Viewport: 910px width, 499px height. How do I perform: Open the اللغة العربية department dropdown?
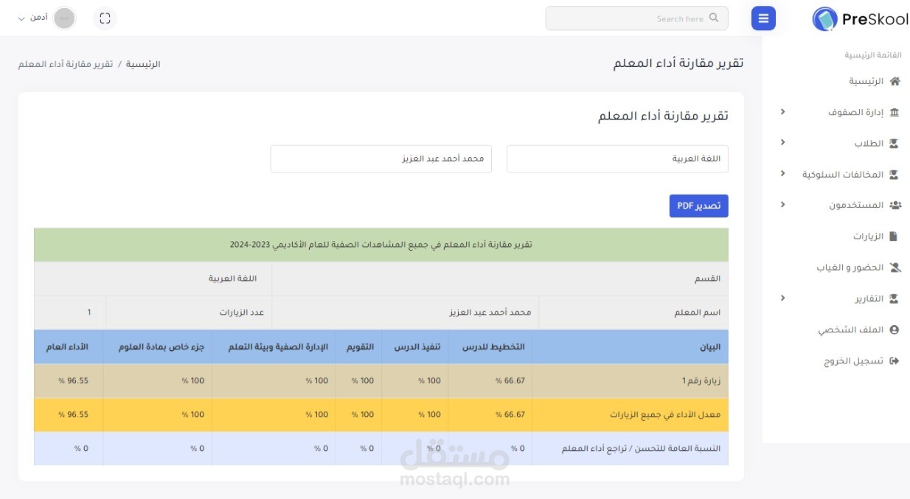tap(617, 158)
